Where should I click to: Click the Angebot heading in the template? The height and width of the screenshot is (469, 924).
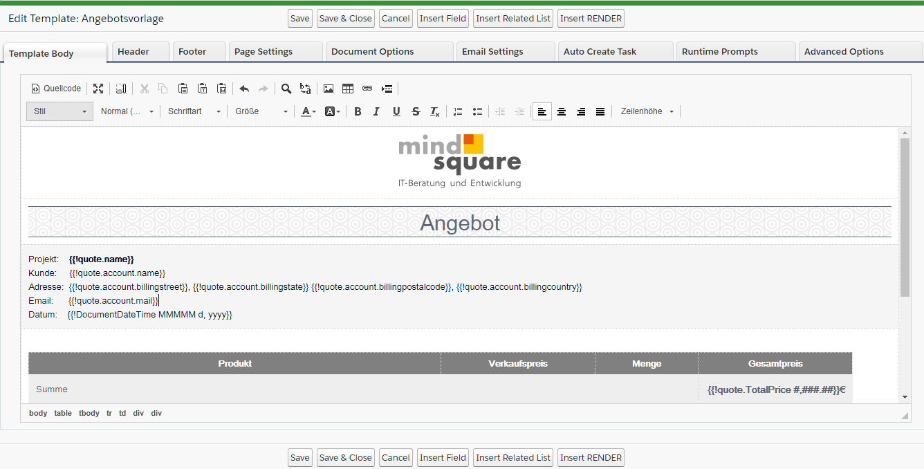click(x=460, y=223)
